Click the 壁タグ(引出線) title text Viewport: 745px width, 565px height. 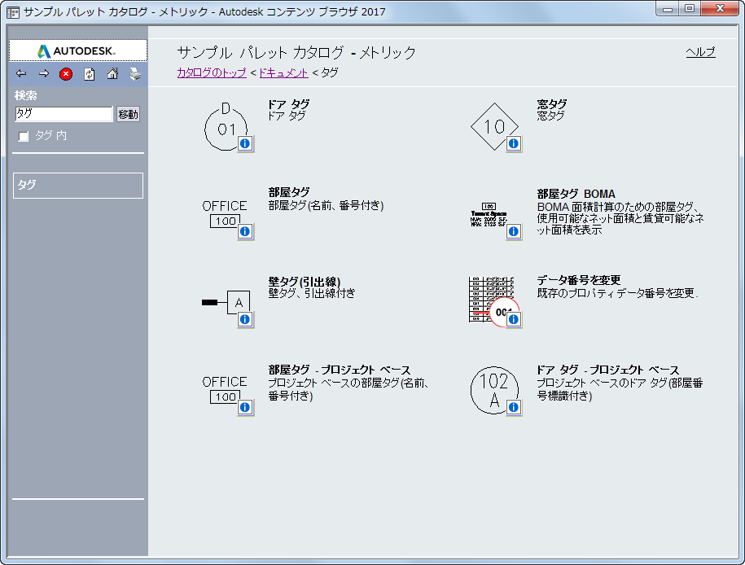pos(304,282)
